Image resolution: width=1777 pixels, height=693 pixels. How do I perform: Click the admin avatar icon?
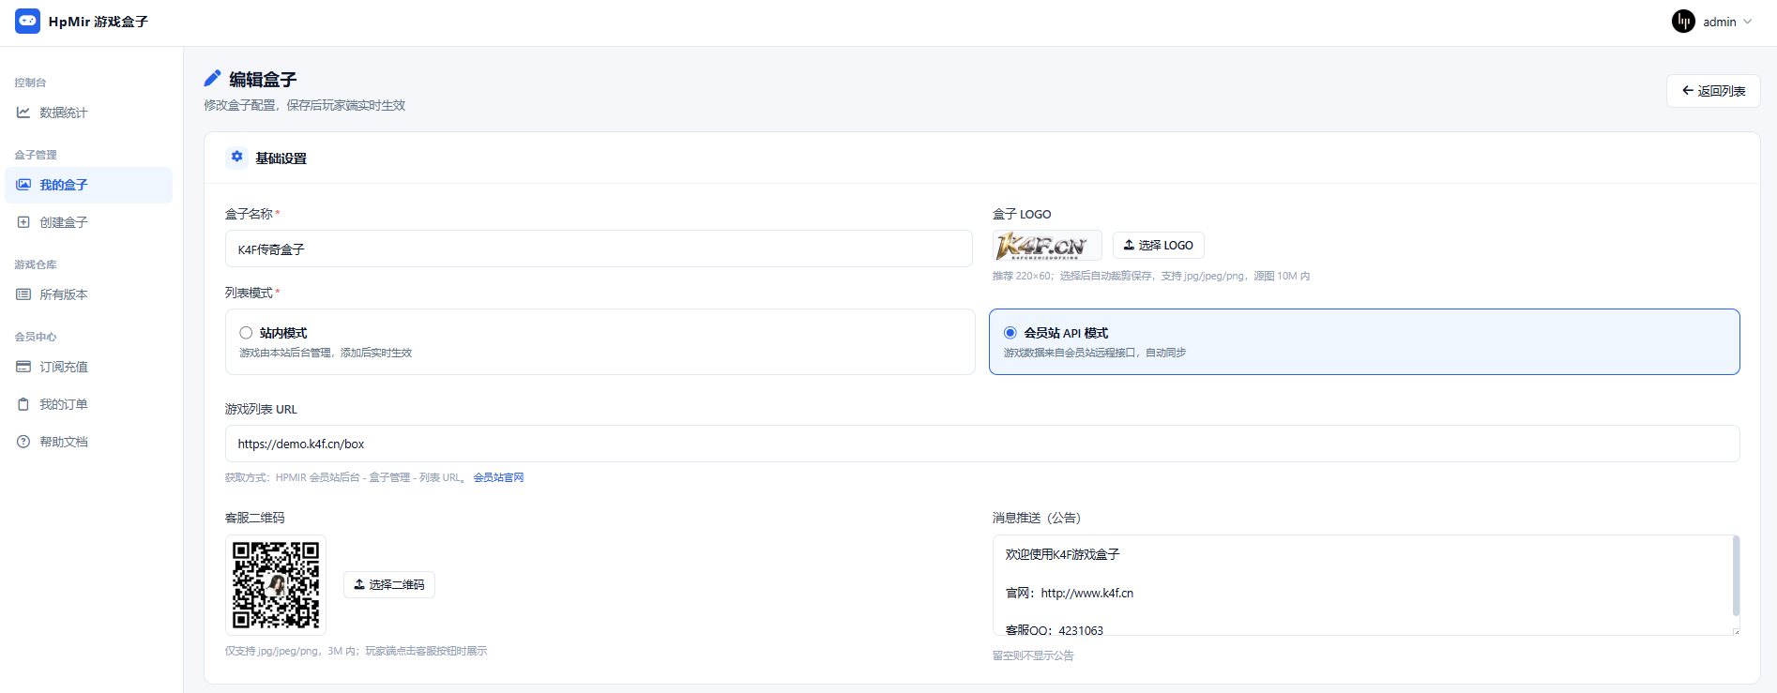pyautogui.click(x=1683, y=22)
